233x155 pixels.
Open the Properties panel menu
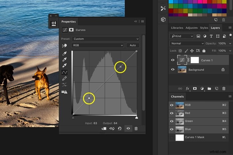click(142, 22)
